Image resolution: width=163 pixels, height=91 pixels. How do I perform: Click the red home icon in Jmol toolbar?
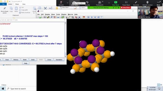tap(84, 17)
